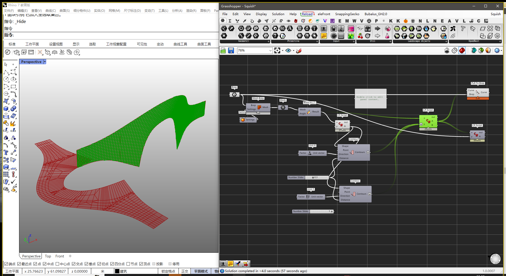Toggle 中点 osnap checkbox
The height and width of the screenshot is (276, 506).
click(x=45, y=264)
